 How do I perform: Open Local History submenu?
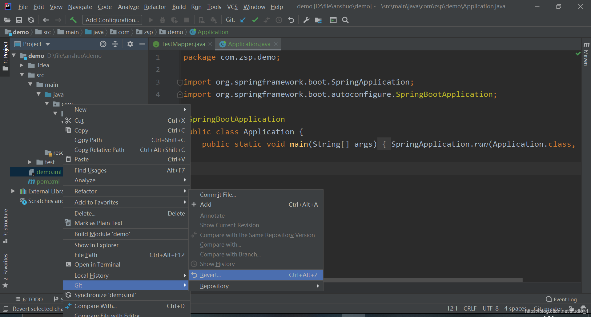127,275
